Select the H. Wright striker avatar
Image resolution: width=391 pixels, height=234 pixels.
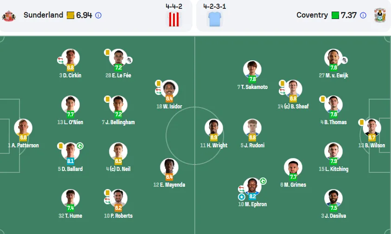tap(214, 128)
